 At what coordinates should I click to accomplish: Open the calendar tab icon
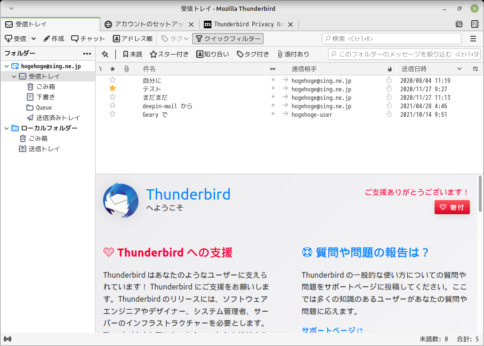(459, 24)
